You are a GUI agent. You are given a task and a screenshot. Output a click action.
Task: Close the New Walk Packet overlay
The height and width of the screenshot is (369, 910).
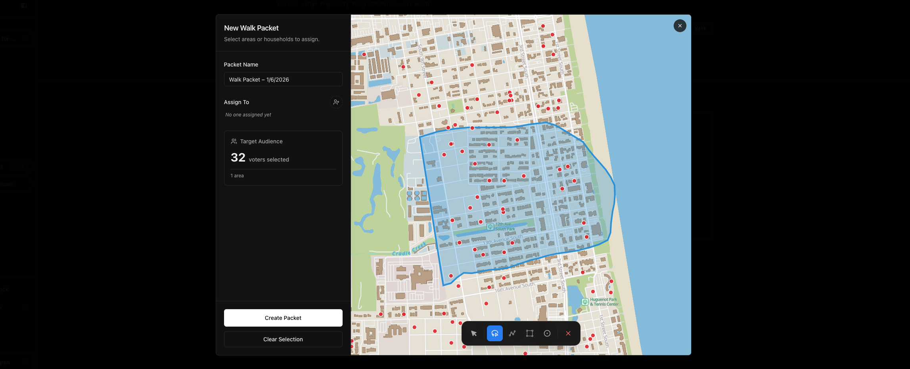click(680, 26)
